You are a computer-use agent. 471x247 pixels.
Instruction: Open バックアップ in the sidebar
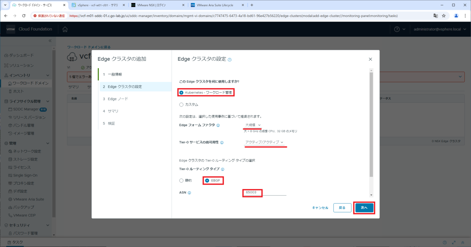coord(24,207)
